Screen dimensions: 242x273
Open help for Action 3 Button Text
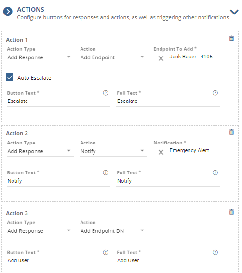[106, 252]
